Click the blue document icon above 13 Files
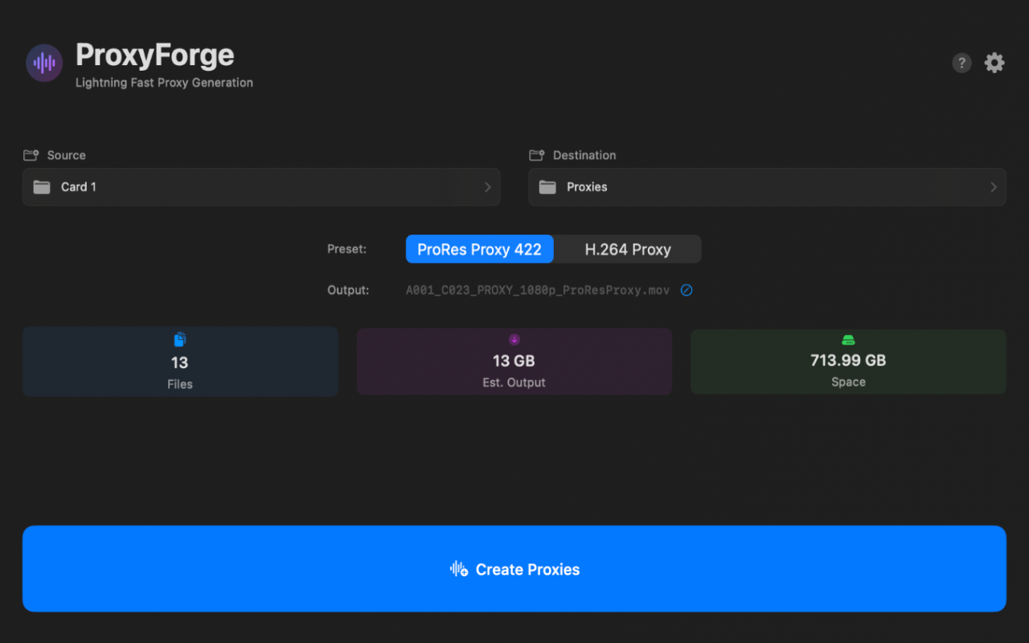Viewport: 1029px width, 643px height. (180, 339)
